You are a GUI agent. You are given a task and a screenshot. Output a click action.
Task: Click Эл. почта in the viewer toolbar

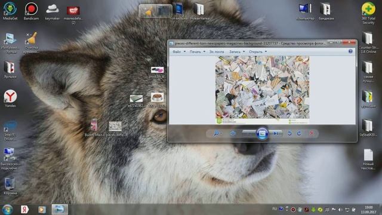(217, 52)
